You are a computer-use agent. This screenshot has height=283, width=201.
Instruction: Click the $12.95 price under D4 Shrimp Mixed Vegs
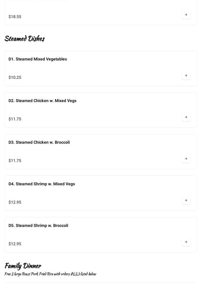pyautogui.click(x=15, y=202)
